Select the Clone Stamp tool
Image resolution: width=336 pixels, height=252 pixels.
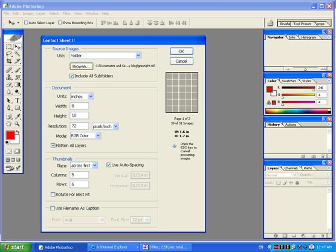(x=9, y=77)
